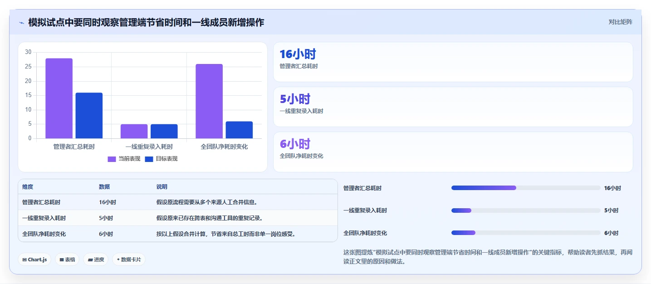Click the 30 y-axis tick label
This screenshot has height=284, width=651.
click(28, 52)
